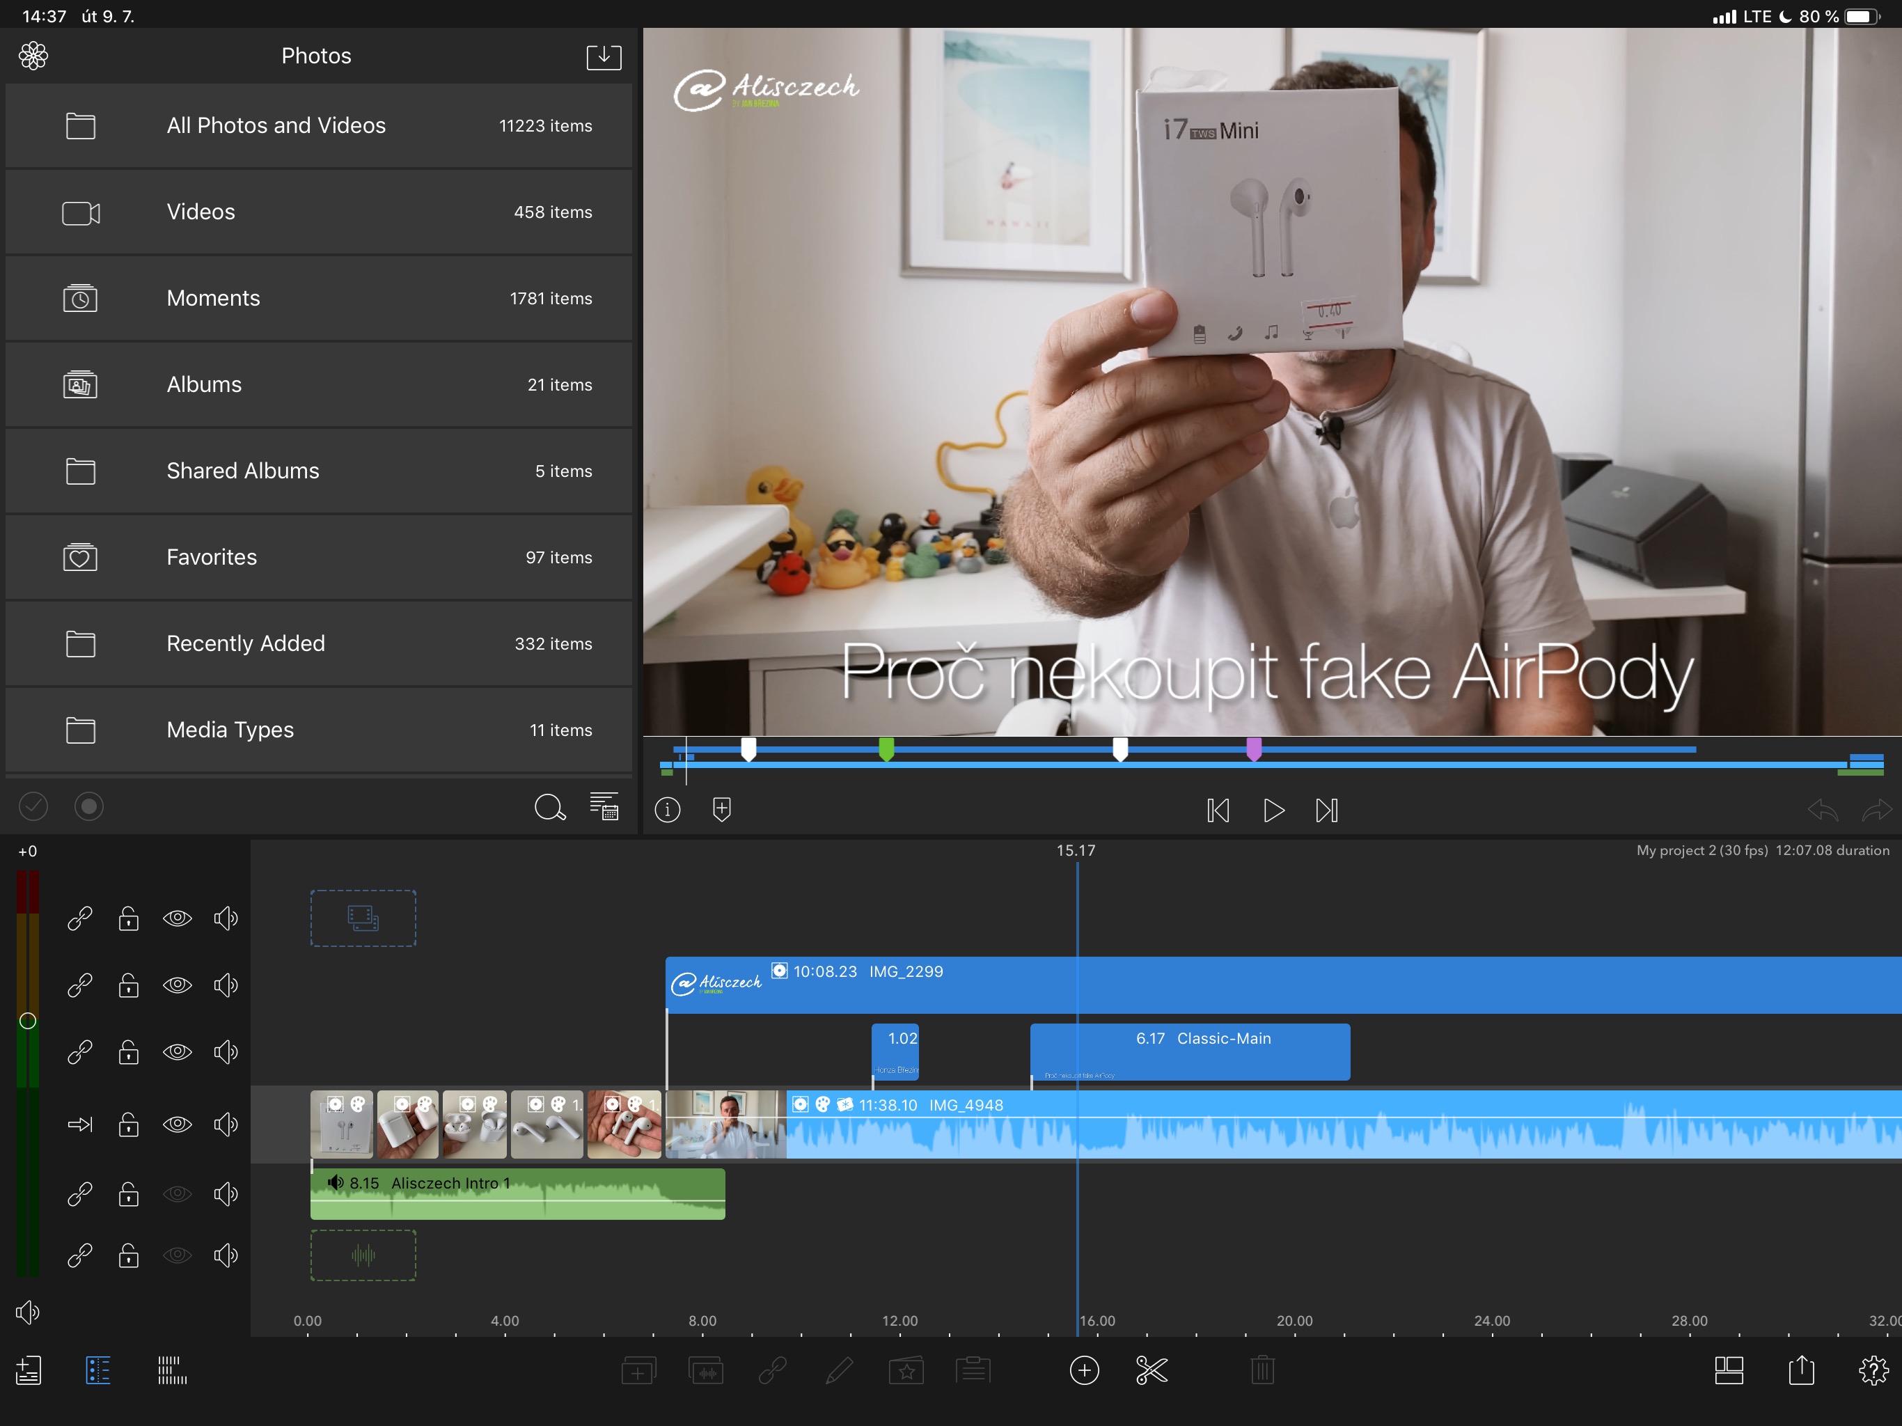Image resolution: width=1902 pixels, height=1426 pixels.
Task: Tap the checkmark select icon in library
Action: [33, 806]
